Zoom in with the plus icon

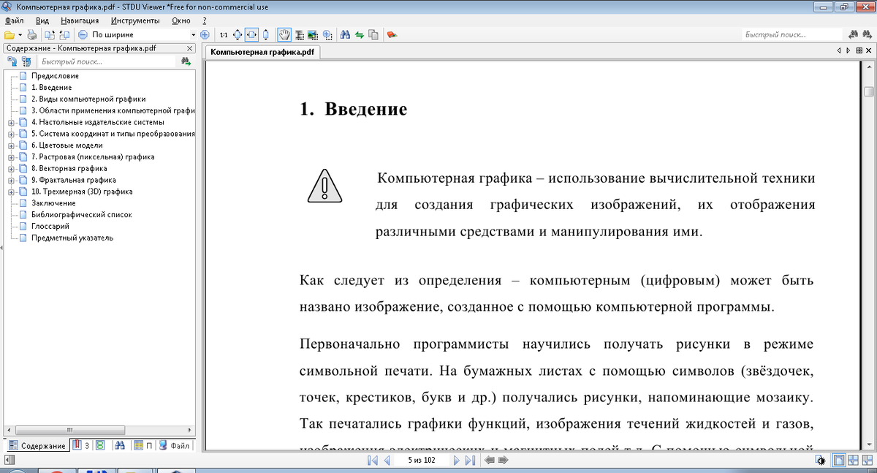[205, 34]
